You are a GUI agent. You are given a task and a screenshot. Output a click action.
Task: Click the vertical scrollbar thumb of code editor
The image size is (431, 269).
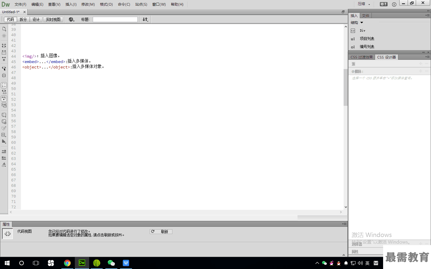pos(346,87)
